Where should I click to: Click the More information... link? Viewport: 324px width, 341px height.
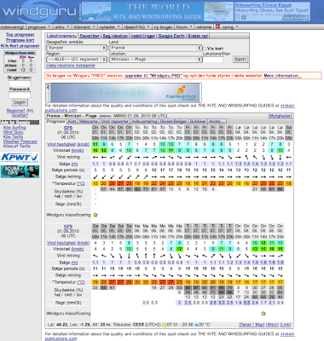[x=282, y=76]
